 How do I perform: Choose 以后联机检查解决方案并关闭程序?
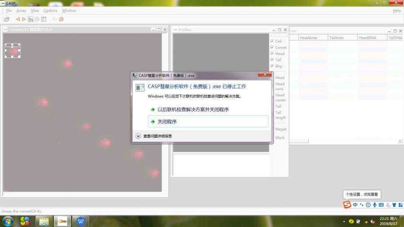tap(193, 109)
